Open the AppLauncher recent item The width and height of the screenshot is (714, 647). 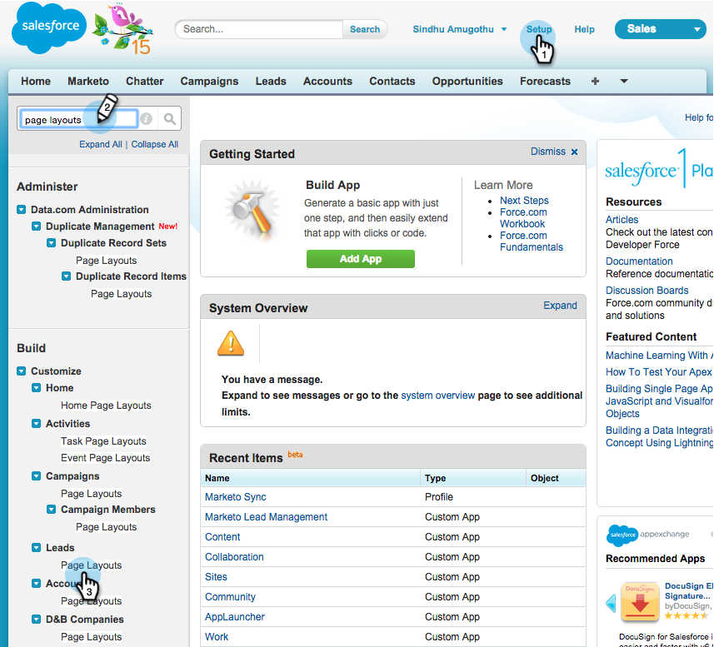(x=234, y=617)
